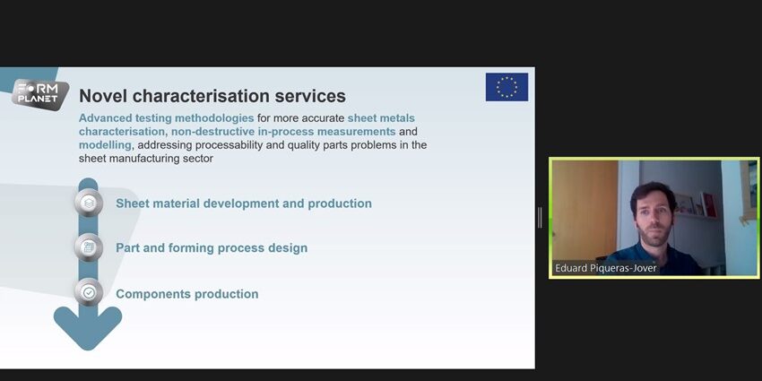Viewport: 762px width, 381px height.
Task: Click the 'Components production' heading
Action: pos(186,294)
